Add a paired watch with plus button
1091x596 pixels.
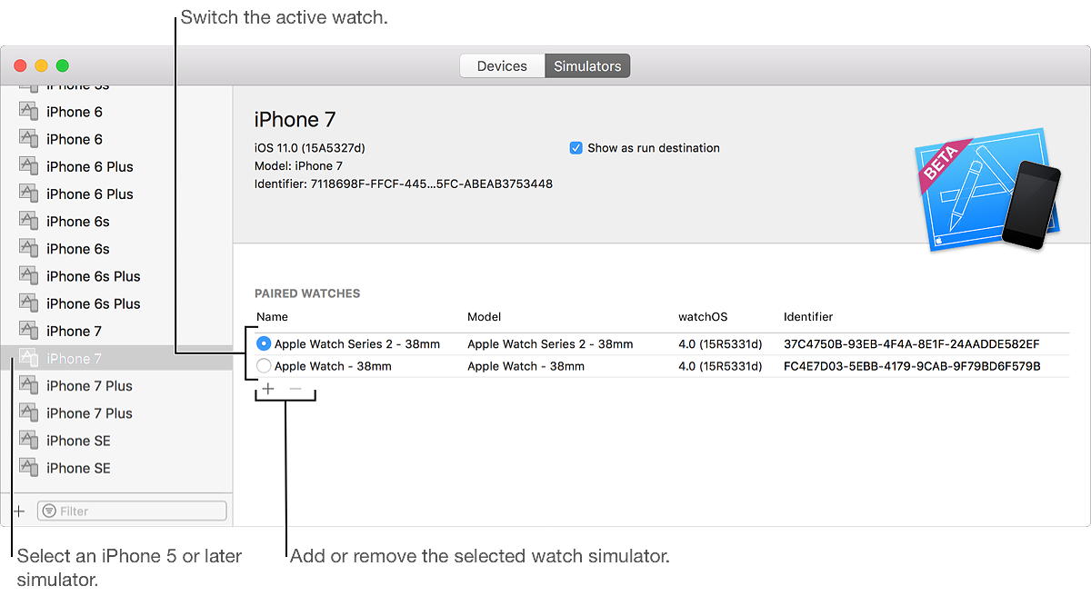pos(268,389)
